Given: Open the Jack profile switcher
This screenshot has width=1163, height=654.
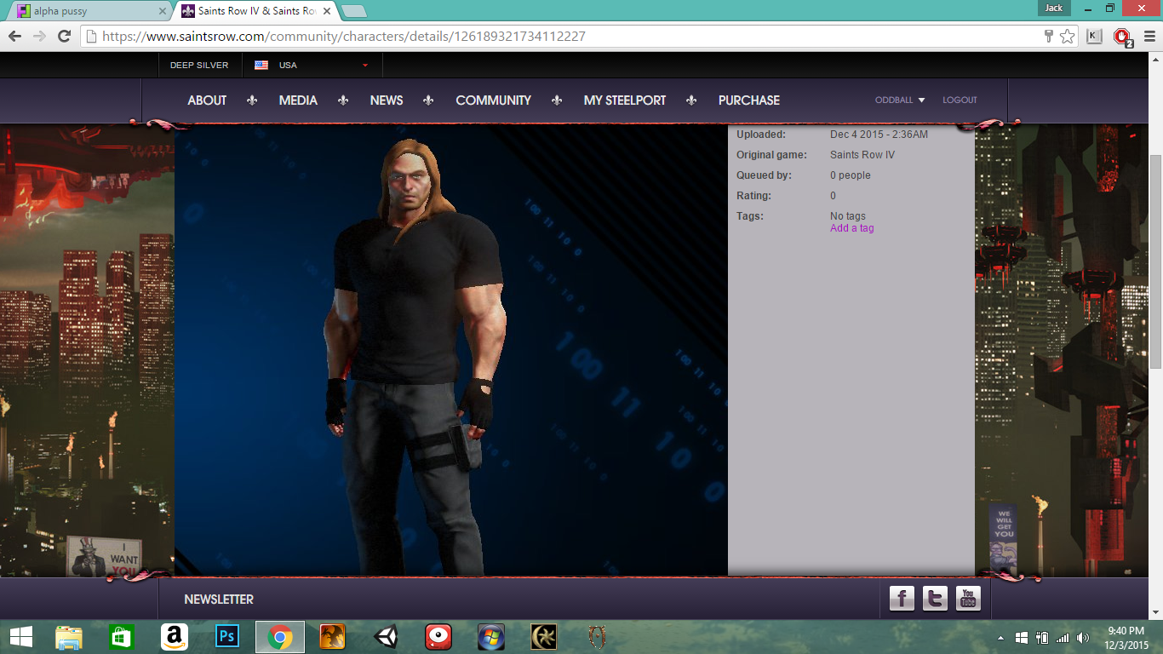Looking at the screenshot, I should coord(1054,8).
